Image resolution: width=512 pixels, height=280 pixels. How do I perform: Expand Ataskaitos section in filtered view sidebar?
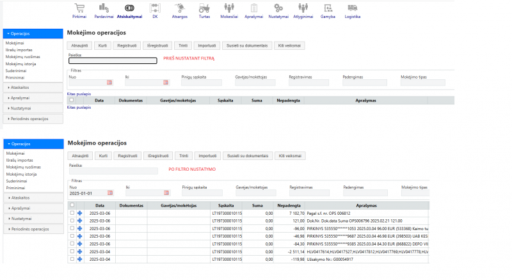tap(34, 198)
